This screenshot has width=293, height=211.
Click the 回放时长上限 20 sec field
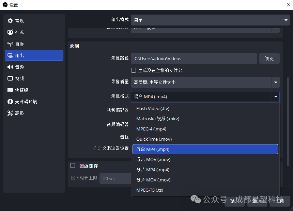pos(115,178)
